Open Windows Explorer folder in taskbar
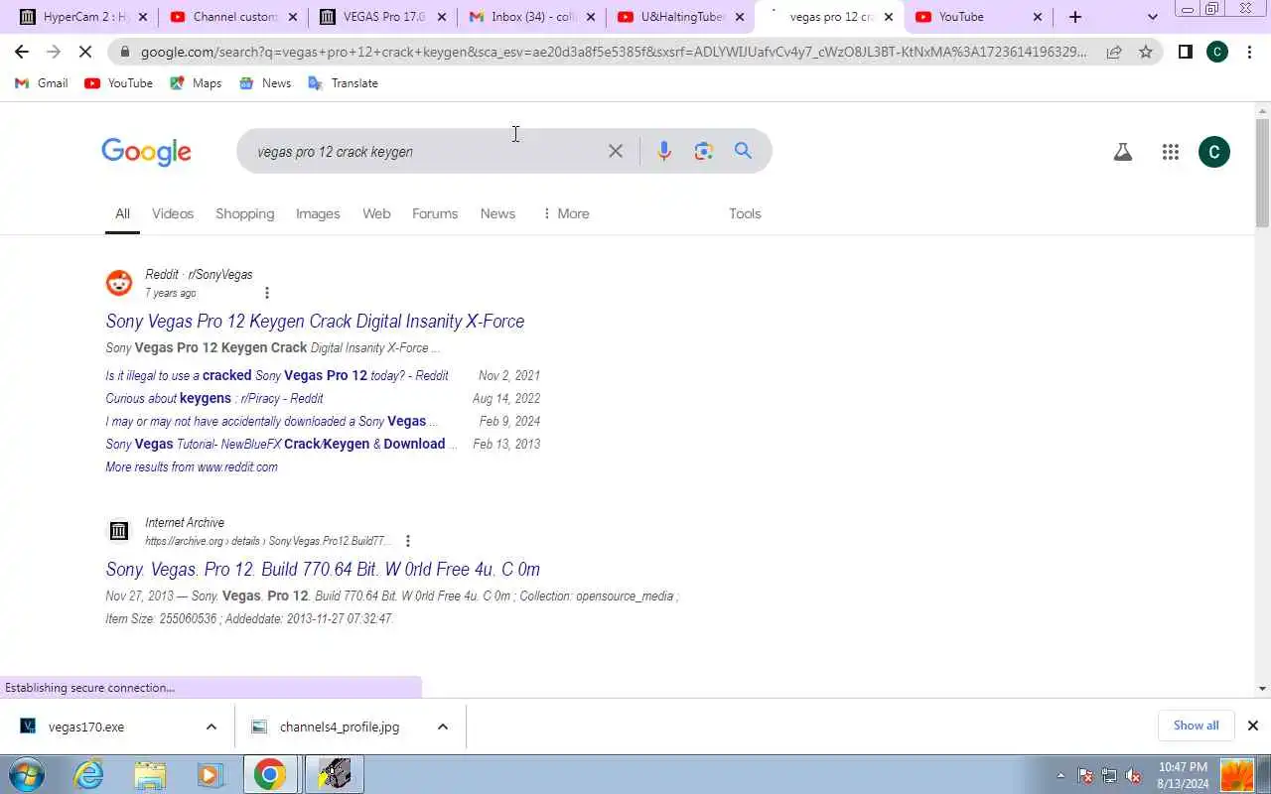The height and width of the screenshot is (794, 1271). (x=150, y=774)
